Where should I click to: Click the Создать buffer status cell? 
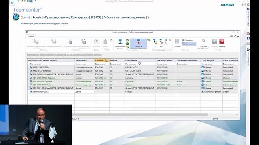pyautogui.click(x=230, y=92)
